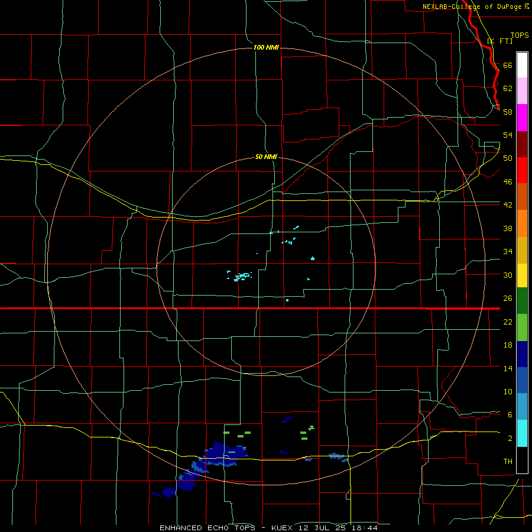The height and width of the screenshot is (532, 532).
Task: Click the 46 value on the scale
Action: 508,181
